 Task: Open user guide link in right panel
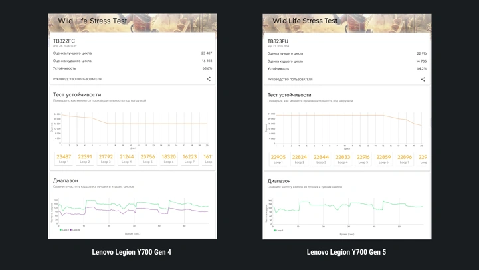coord(290,80)
